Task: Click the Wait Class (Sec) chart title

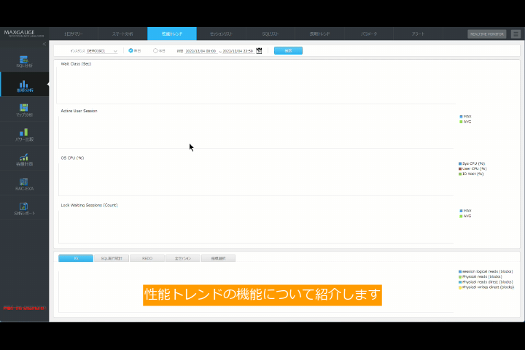Action: [76, 63]
